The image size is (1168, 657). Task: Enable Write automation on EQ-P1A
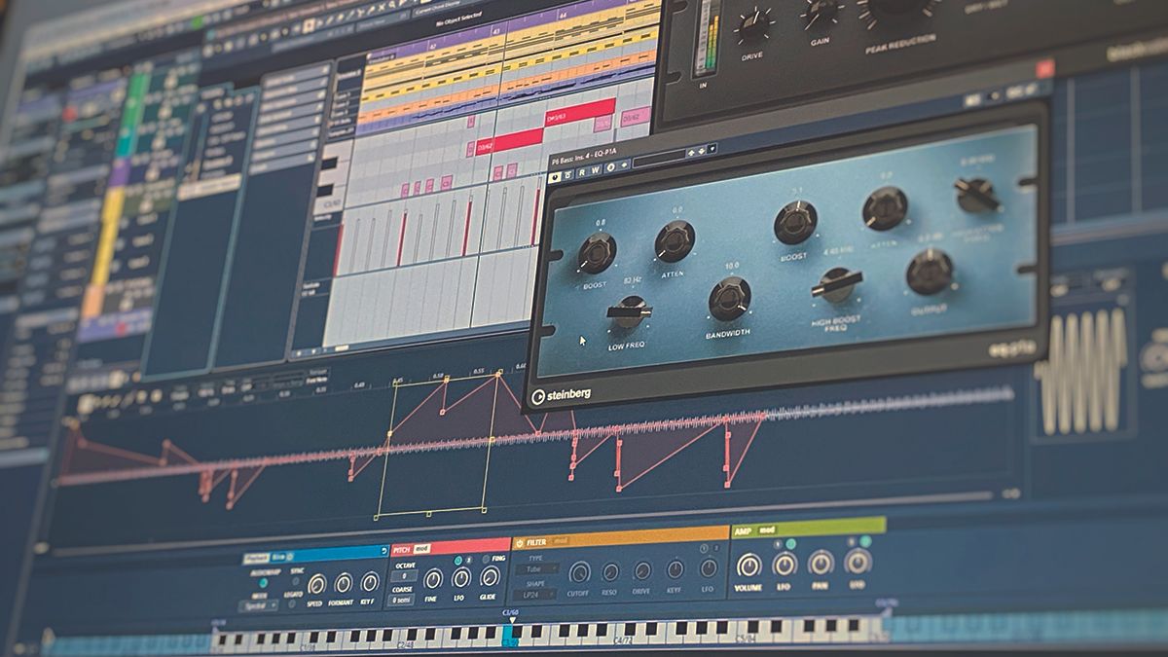595,170
